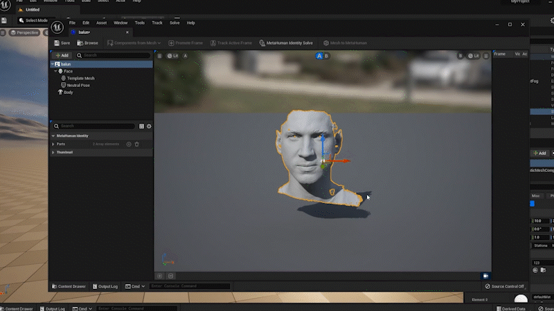Collapse the Face tree node

coord(54,71)
